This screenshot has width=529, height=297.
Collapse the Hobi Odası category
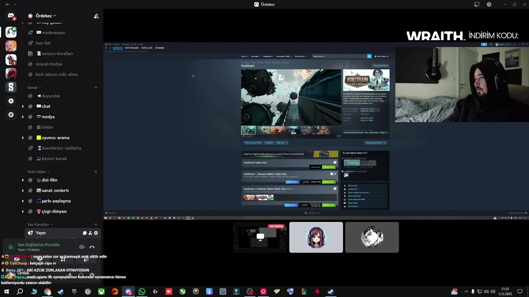point(38,172)
